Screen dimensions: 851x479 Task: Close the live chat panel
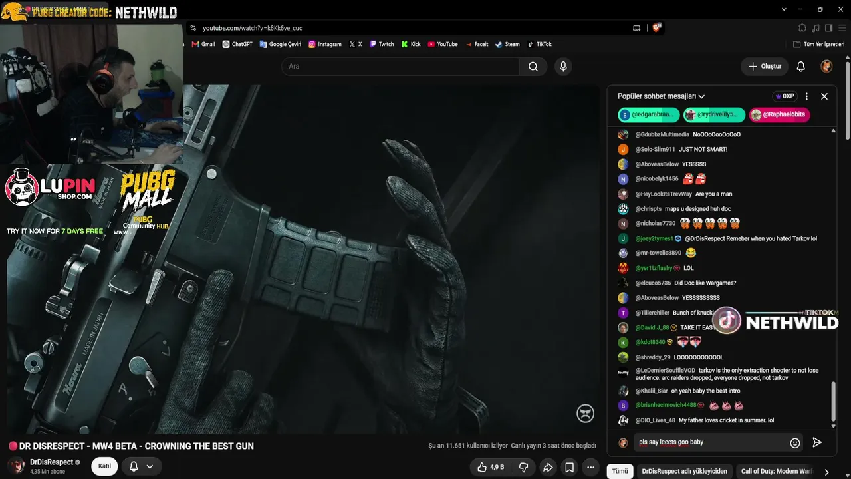pyautogui.click(x=824, y=96)
